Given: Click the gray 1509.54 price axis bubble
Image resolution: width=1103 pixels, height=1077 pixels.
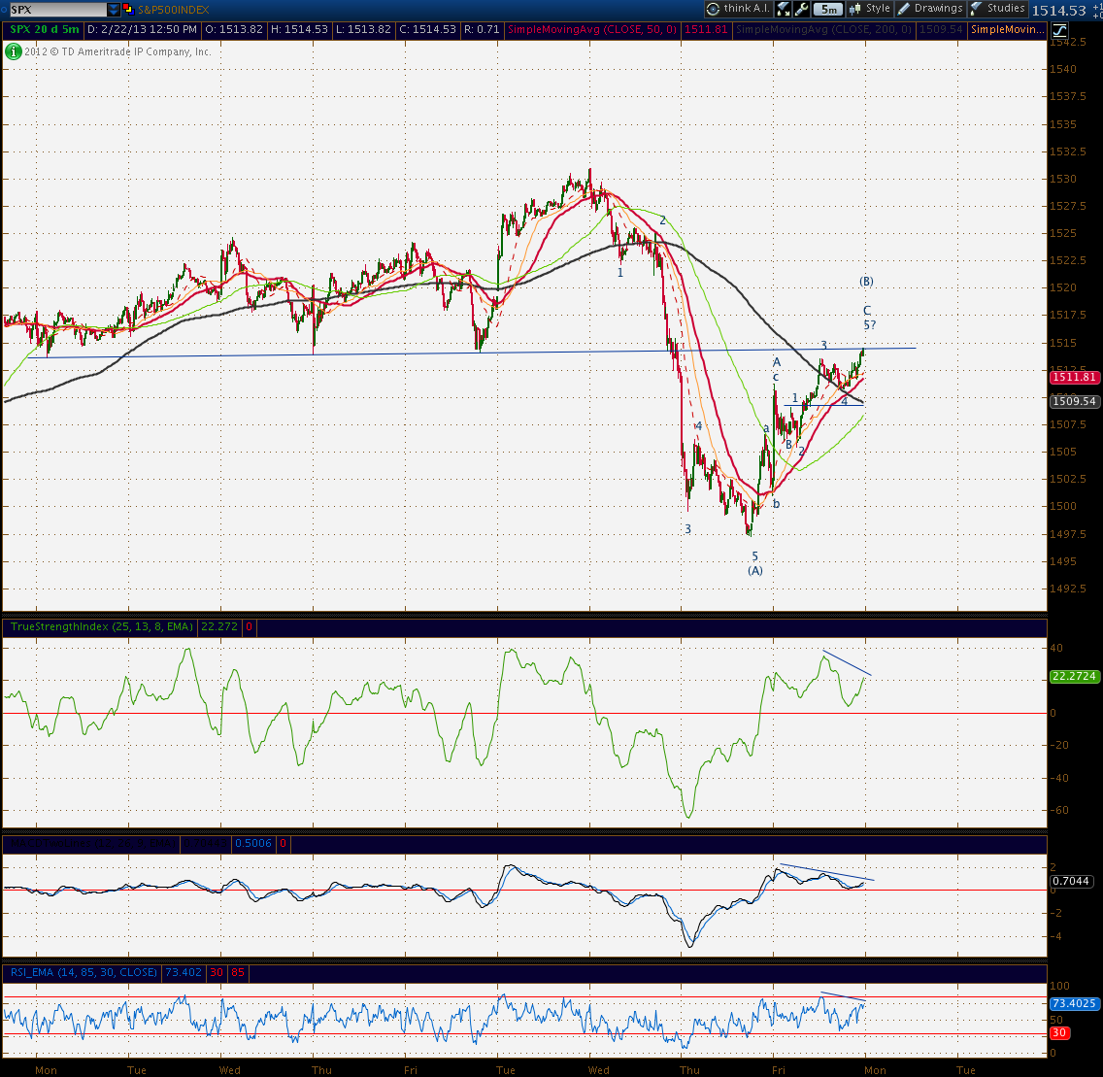Looking at the screenshot, I should pyautogui.click(x=1074, y=402).
